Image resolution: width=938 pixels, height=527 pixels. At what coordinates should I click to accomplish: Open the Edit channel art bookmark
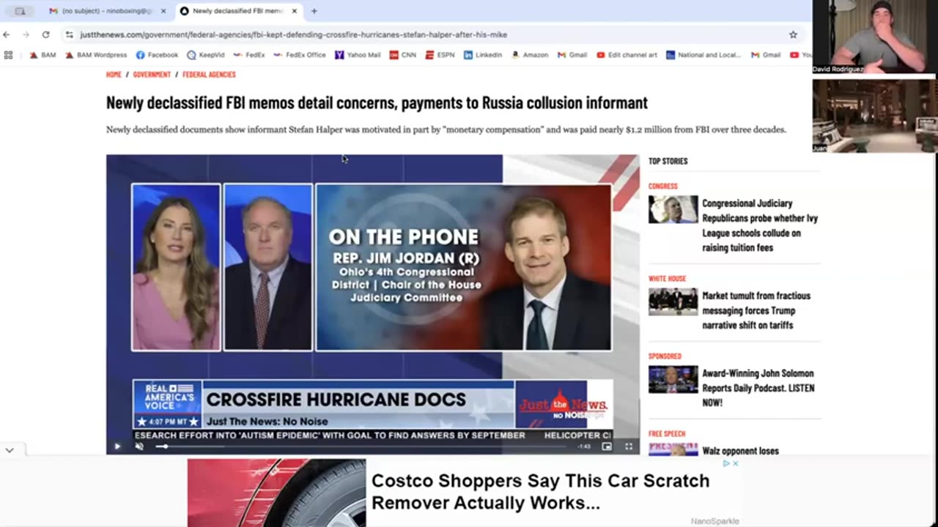(627, 55)
